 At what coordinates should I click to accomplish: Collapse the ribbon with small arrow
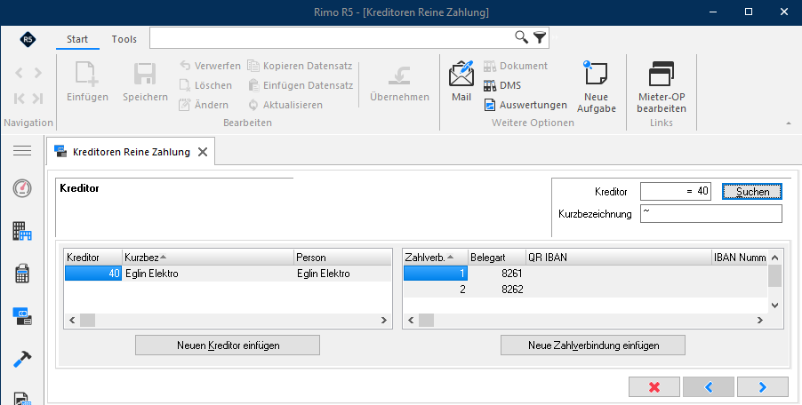click(x=788, y=123)
